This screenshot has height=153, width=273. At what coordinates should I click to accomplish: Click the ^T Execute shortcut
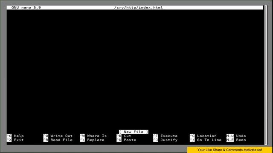pyautogui.click(x=166, y=136)
